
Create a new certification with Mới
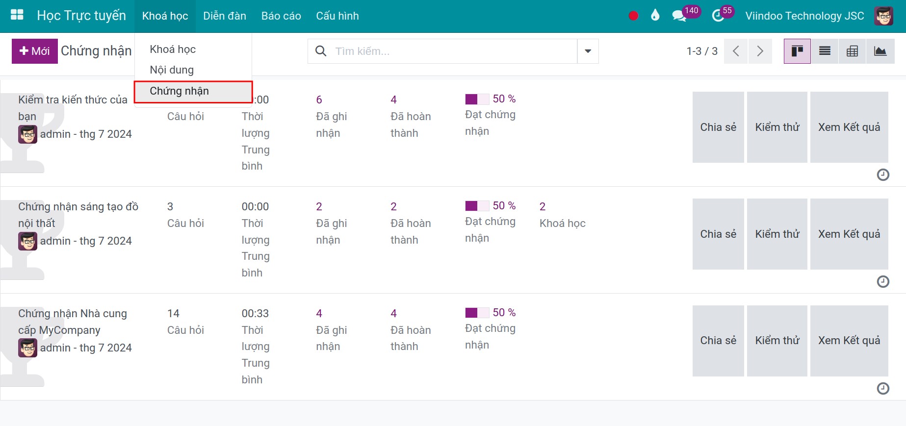pyautogui.click(x=35, y=51)
